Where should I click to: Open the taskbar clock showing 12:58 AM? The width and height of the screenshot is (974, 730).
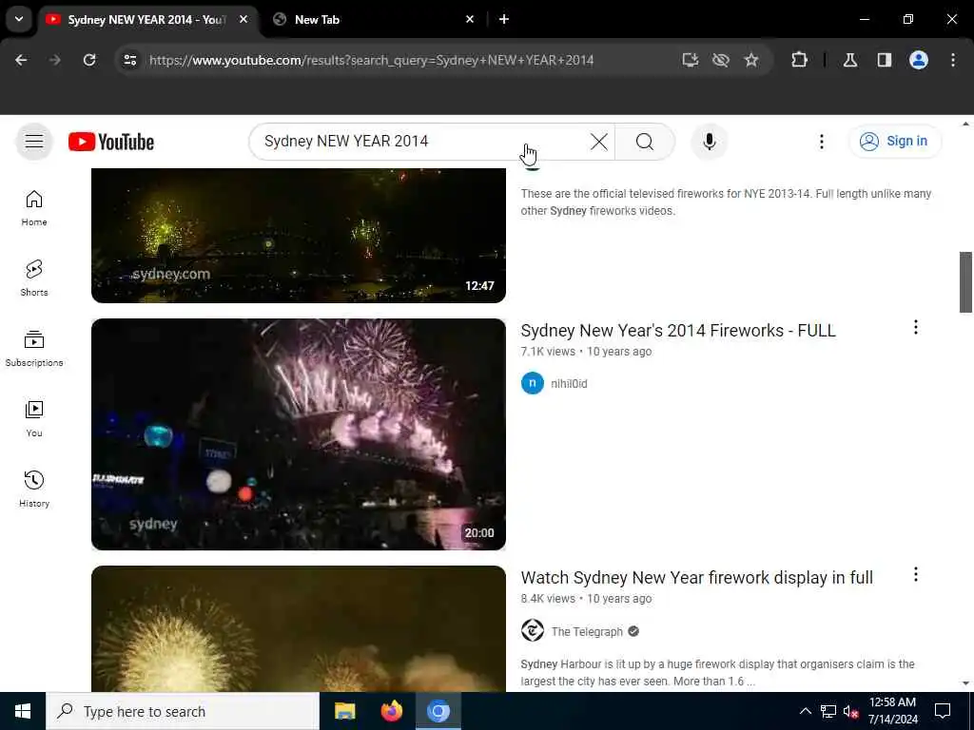[892, 711]
